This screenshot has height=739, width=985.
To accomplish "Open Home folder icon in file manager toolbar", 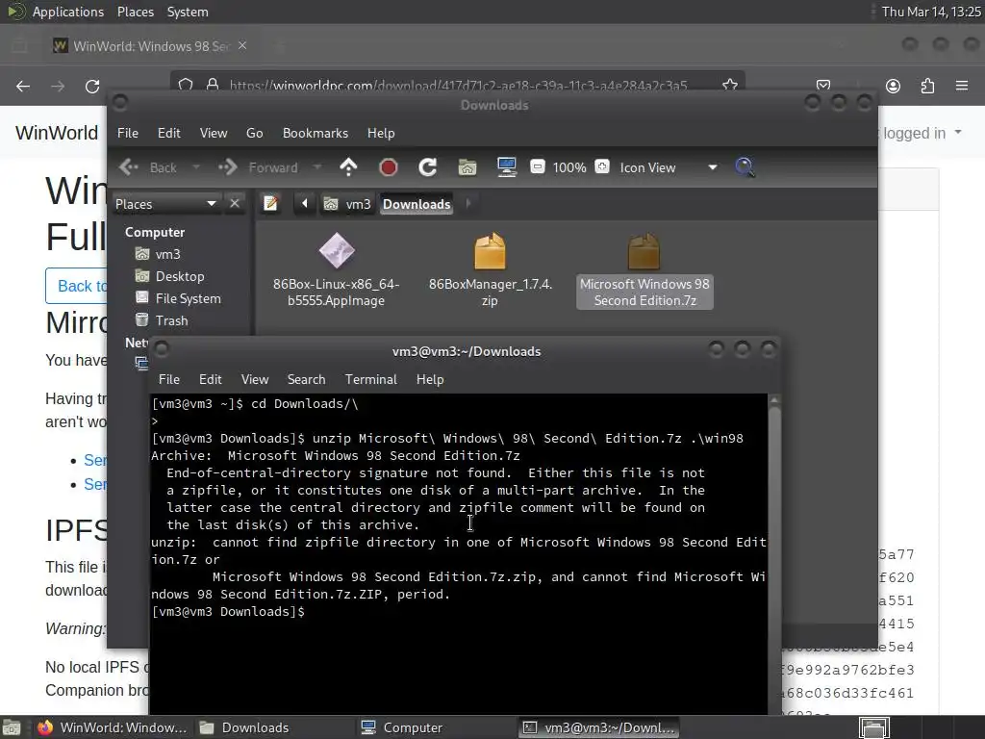I will [467, 167].
